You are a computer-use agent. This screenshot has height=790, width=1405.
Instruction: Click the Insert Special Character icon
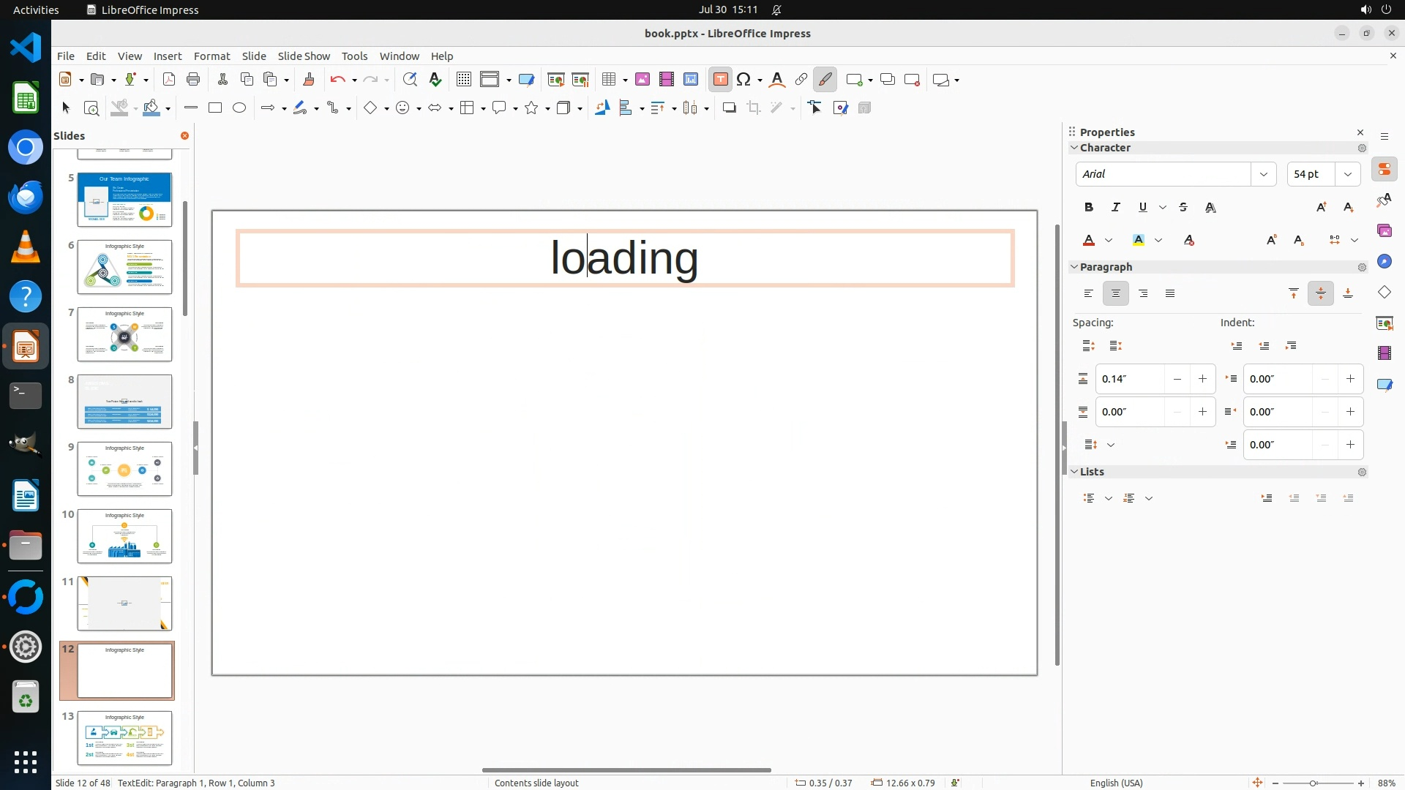coord(743,80)
